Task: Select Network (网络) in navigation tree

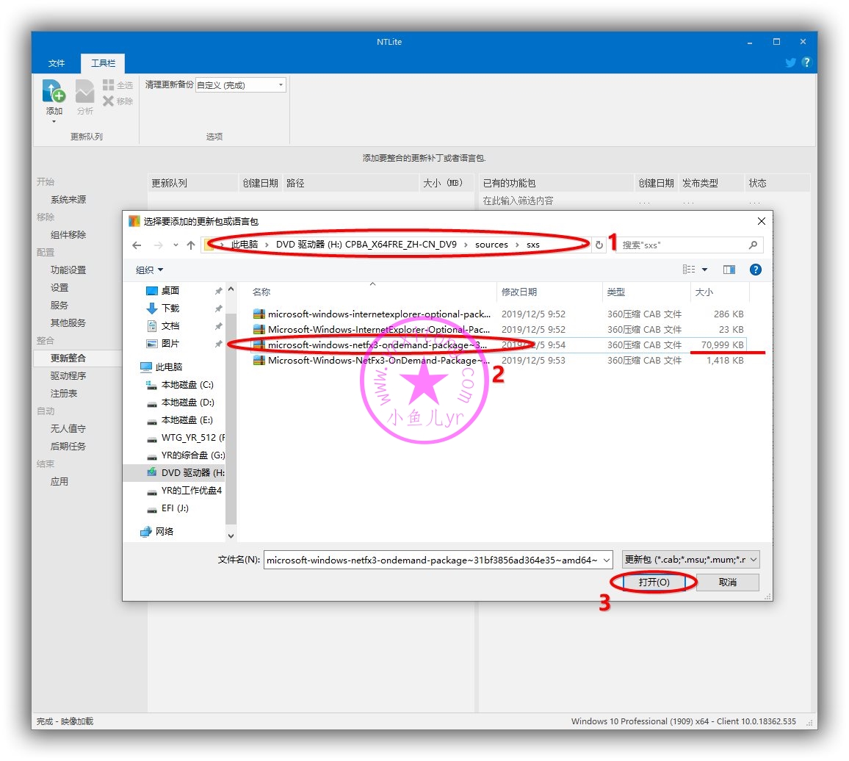Action: pos(164,532)
